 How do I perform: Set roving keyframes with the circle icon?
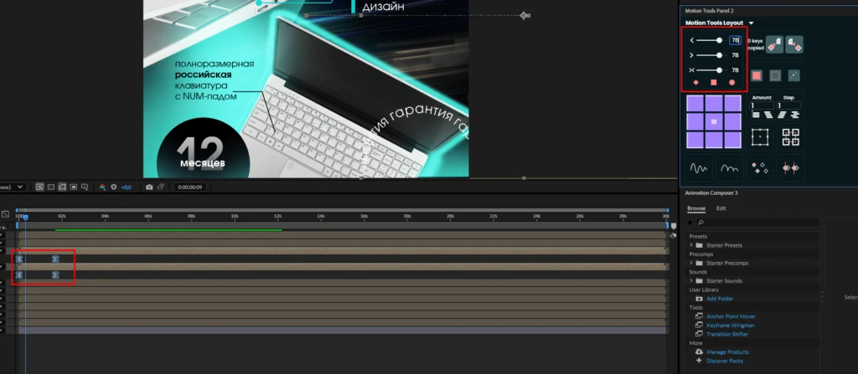click(x=732, y=83)
